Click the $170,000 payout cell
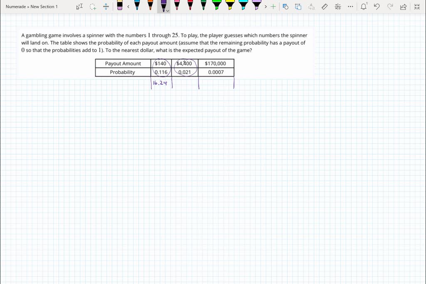 coord(215,63)
